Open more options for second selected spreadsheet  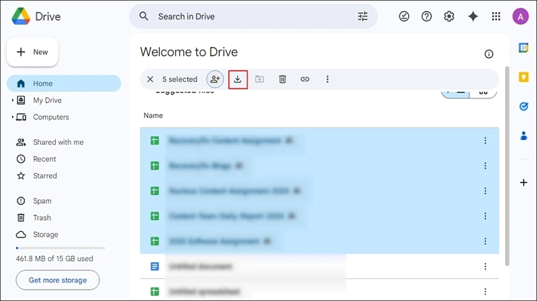[x=485, y=166]
